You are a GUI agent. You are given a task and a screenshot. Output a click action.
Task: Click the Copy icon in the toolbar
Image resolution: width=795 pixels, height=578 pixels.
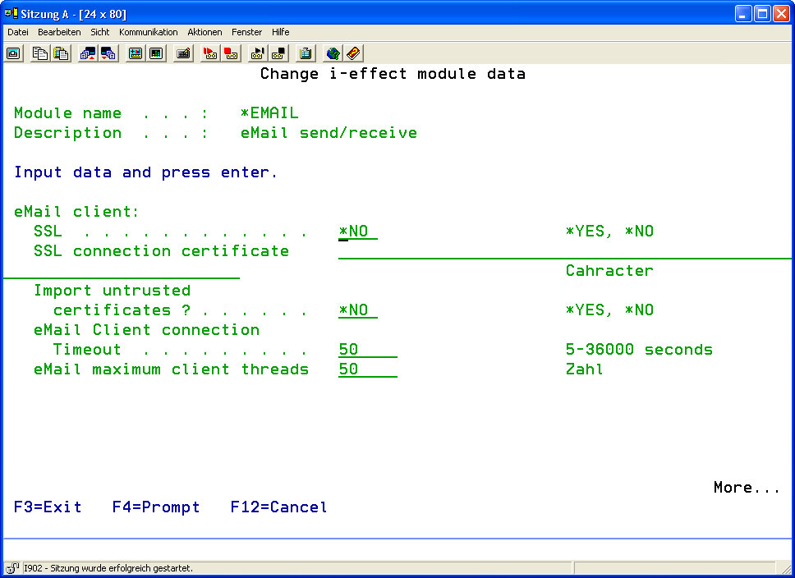pyautogui.click(x=40, y=53)
